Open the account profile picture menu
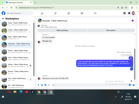Image resolution: width=139 pixels, height=104 pixels. [134, 13]
